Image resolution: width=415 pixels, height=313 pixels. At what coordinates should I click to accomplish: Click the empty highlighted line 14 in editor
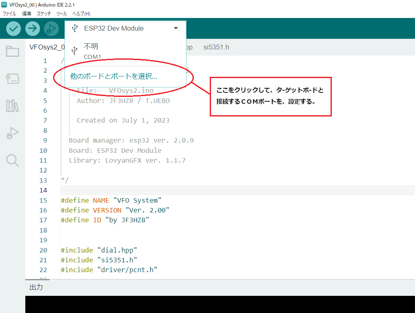coord(237,190)
